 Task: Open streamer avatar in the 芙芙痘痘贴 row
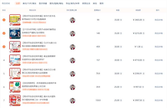[72, 87]
